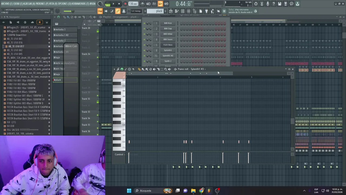
Task: Open the ARCHIVO (F) menu
Action: click(6, 4)
